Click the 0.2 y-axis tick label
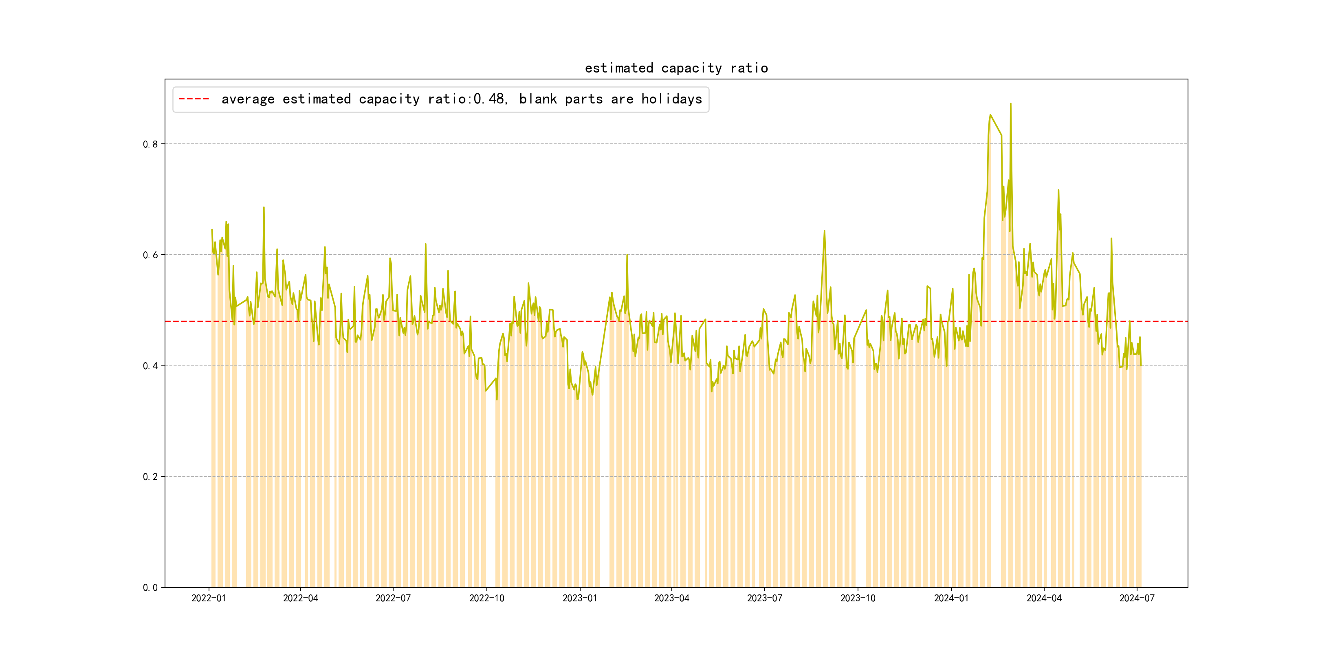This screenshot has width=1320, height=660. [150, 477]
